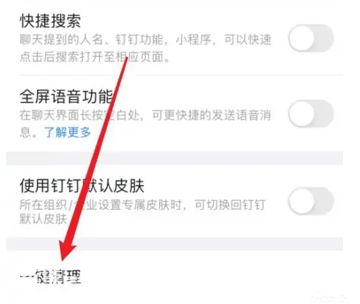360x304 pixels.
Task: Tap the description 在聊天界面长按空白处
Action: (x=145, y=115)
